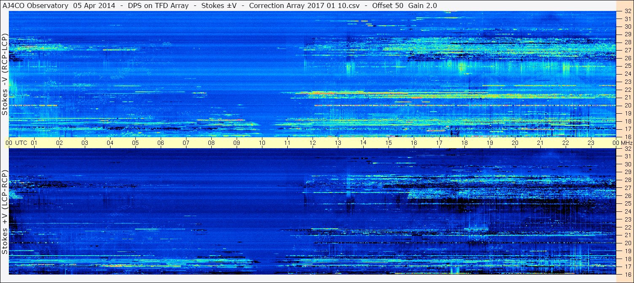The image size is (634, 283).
Task: Click the Stokes +V (LCP-RCP) axis label
Action: coord(4,212)
